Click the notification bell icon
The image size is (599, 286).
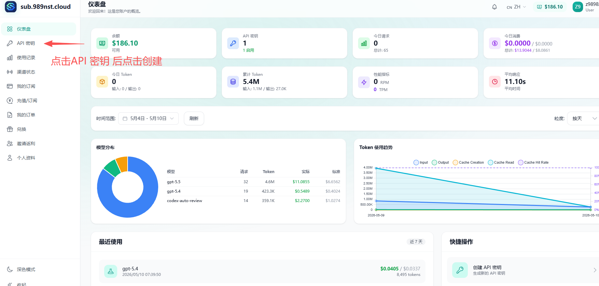click(x=494, y=7)
